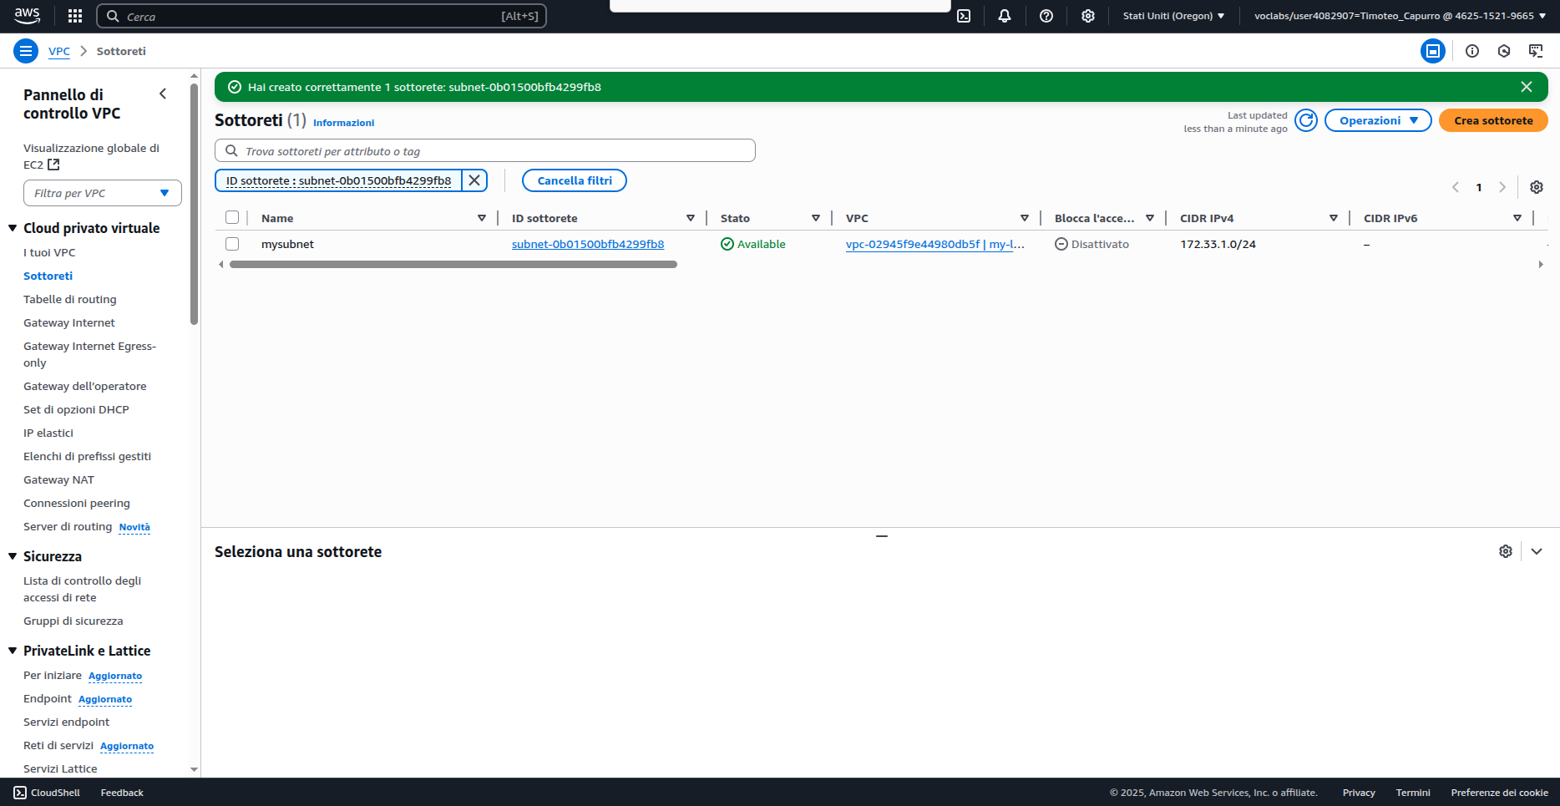Open Preferenze dei cookie
This screenshot has height=806, width=1560.
pos(1500,793)
